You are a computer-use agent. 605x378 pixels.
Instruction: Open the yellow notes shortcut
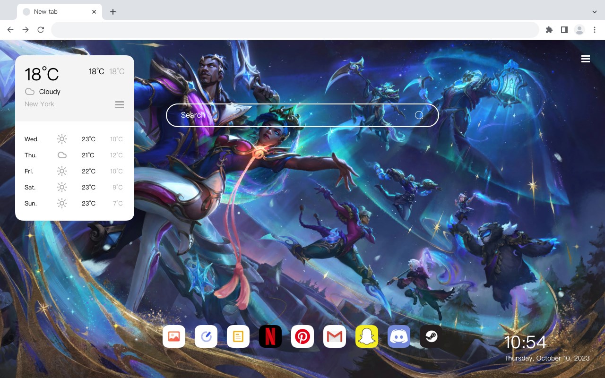pyautogui.click(x=238, y=336)
